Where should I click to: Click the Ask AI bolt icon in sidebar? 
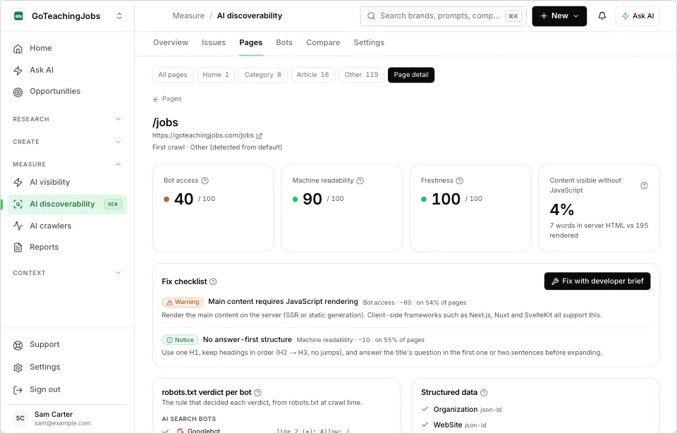point(18,70)
